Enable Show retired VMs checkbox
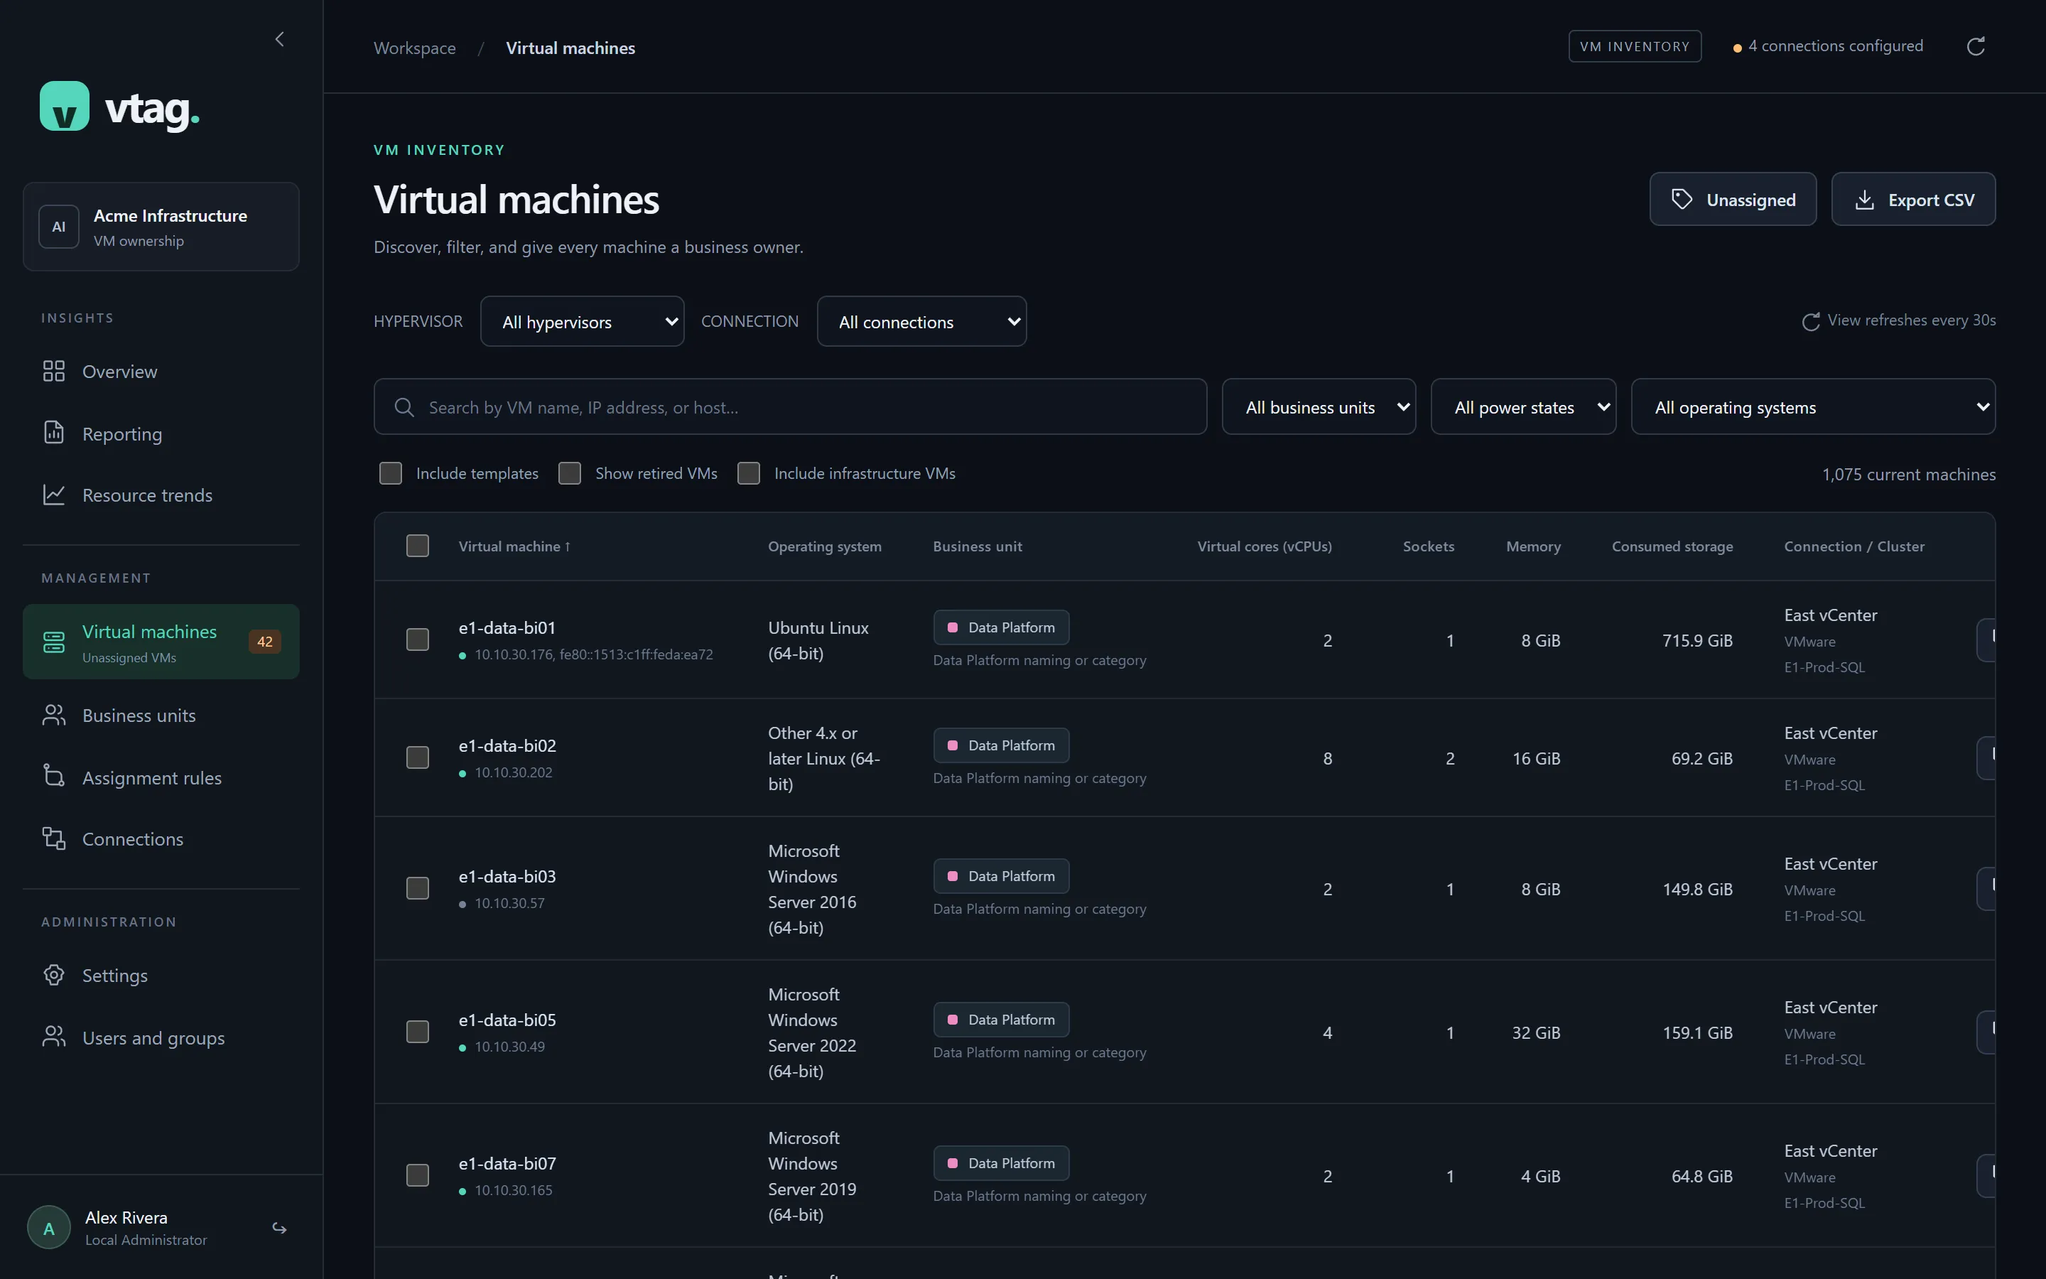The width and height of the screenshot is (2046, 1279). 570,474
